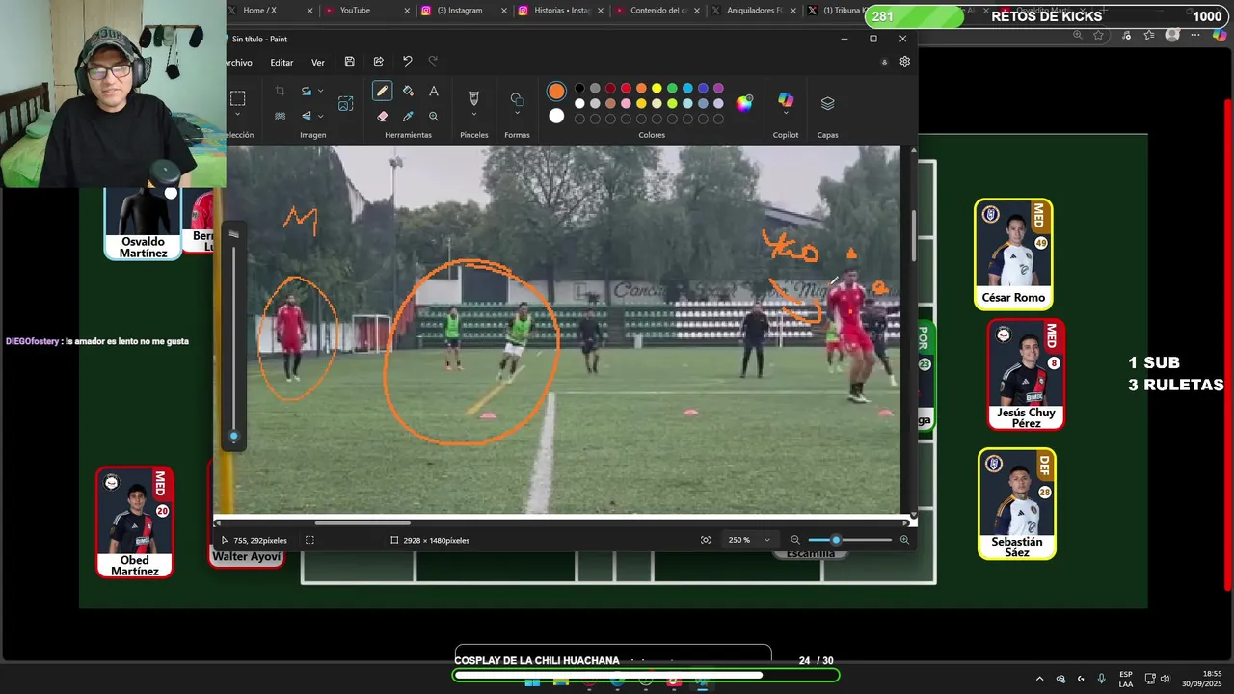The image size is (1234, 694).
Task: Open the Archivo menu in Paint
Action: click(237, 63)
